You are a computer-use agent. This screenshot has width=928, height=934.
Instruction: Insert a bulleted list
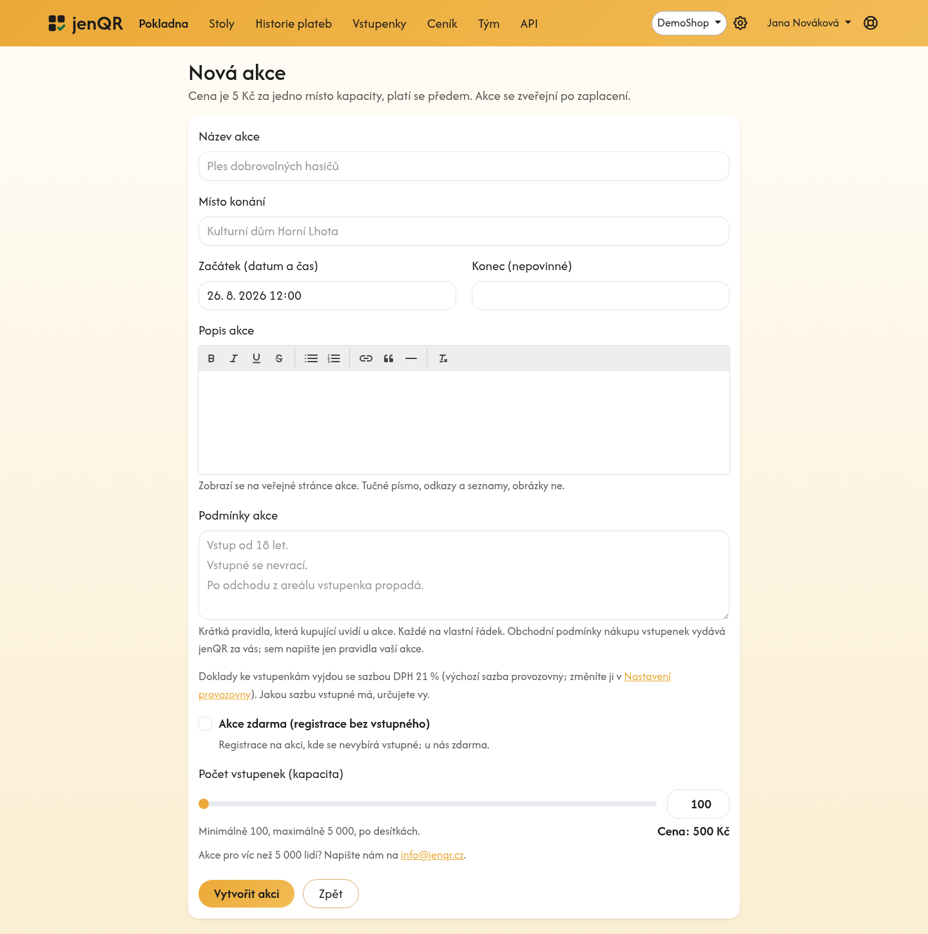pos(311,358)
